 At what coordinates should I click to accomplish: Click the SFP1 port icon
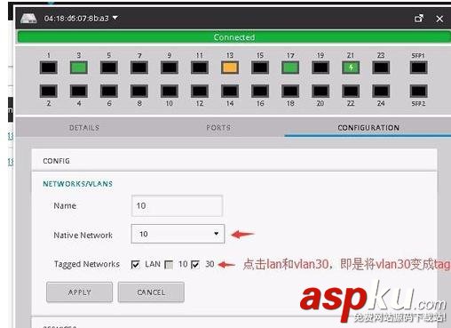pyautogui.click(x=418, y=68)
